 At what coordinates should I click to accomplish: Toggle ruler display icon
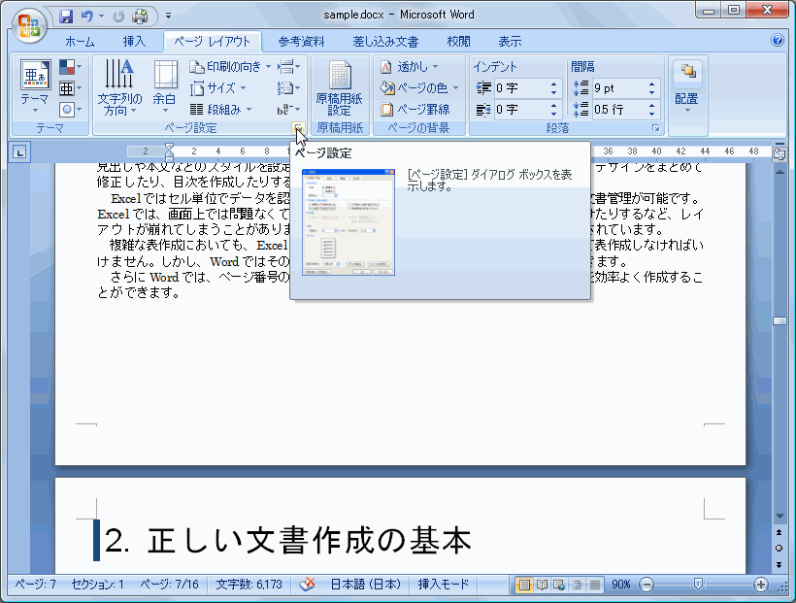[x=779, y=155]
